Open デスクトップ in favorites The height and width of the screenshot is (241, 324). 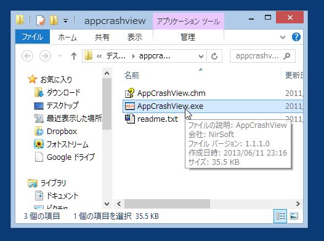coord(62,106)
